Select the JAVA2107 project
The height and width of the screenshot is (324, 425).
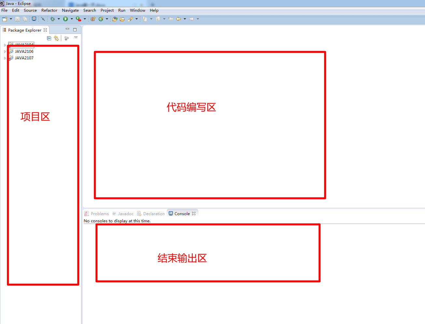(24, 58)
